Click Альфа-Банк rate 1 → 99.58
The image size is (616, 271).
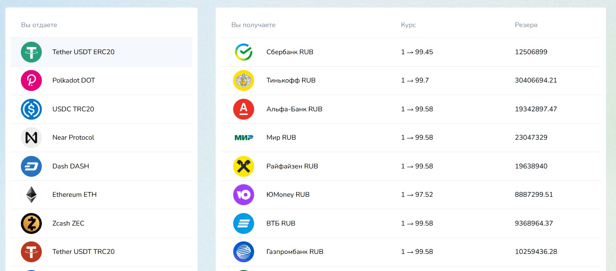click(417, 109)
